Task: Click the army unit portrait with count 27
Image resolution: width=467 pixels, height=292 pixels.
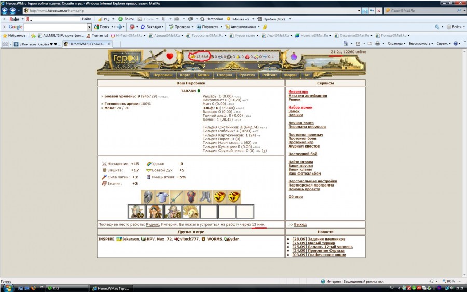Action: coord(155,211)
